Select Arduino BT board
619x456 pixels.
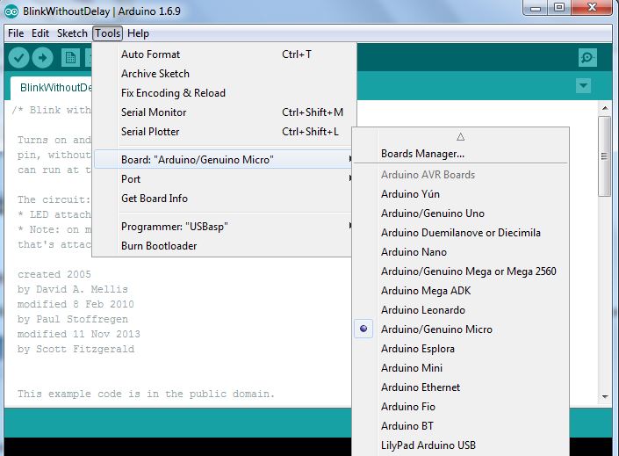point(461,426)
